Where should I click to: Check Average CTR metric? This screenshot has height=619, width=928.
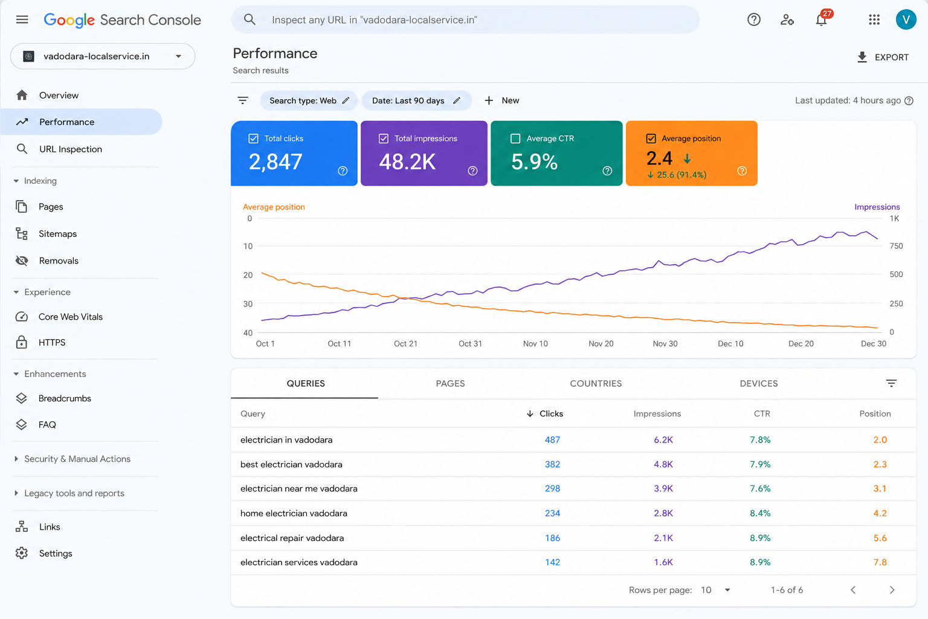(x=515, y=138)
